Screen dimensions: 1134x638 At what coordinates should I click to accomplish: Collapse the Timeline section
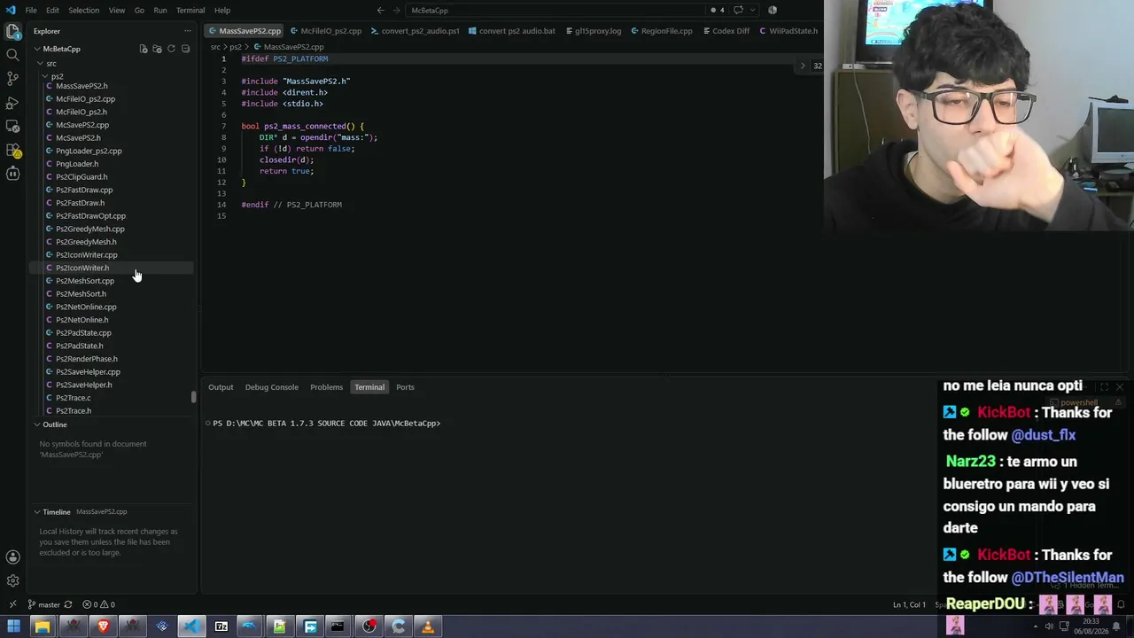tap(37, 511)
